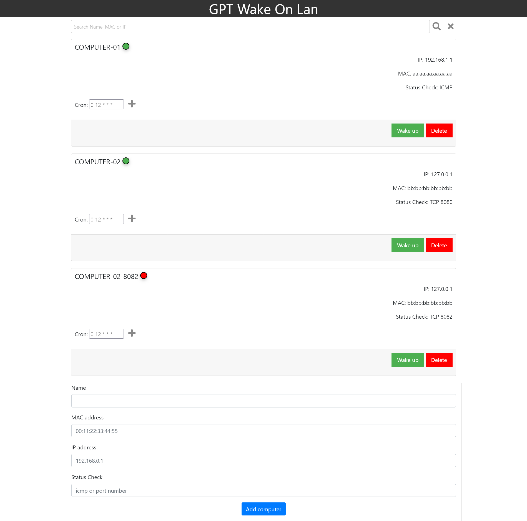Click the MAC aa:aa:aa:aa:aa:aa text
The height and width of the screenshot is (521, 527).
click(425, 74)
